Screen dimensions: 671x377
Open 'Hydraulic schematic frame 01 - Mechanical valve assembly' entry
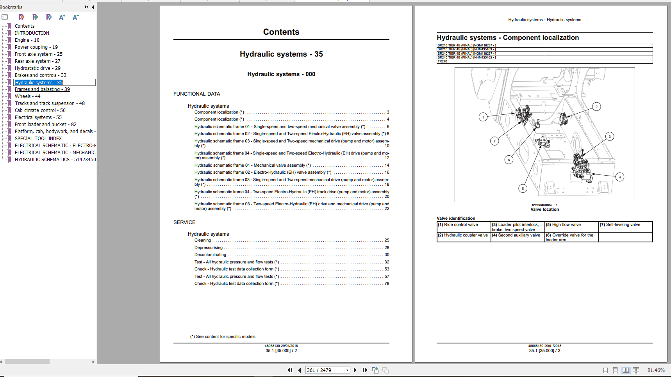(292, 165)
